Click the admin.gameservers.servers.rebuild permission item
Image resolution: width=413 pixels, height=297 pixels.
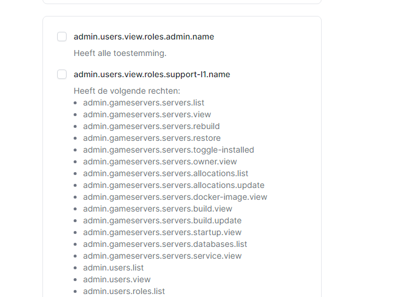coord(151,126)
